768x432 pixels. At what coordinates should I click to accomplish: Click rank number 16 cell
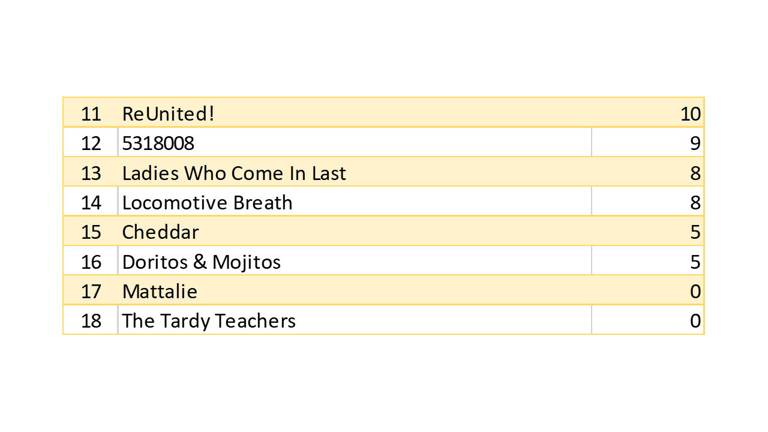click(91, 262)
